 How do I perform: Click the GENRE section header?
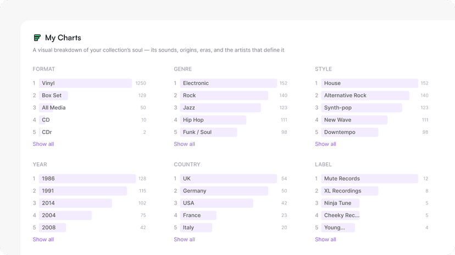(183, 69)
